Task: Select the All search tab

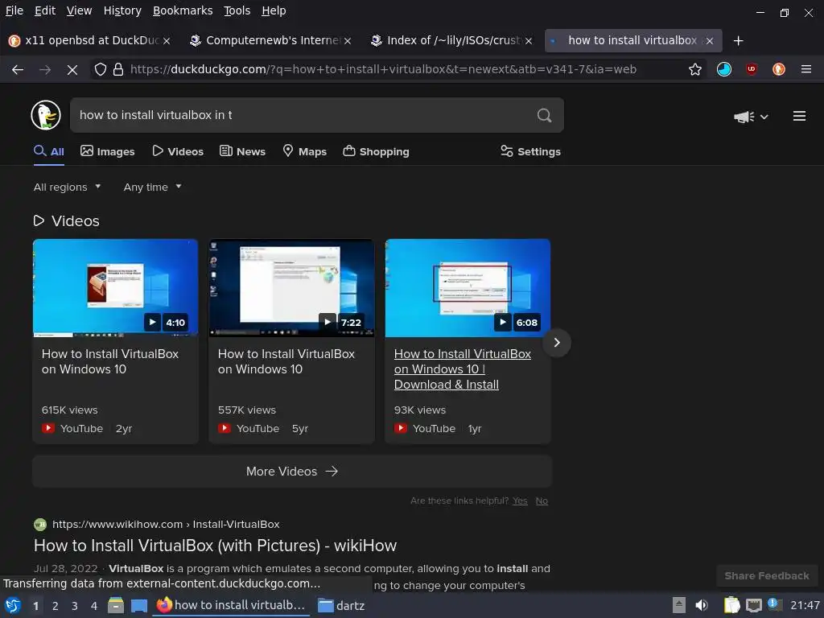Action: 49,152
